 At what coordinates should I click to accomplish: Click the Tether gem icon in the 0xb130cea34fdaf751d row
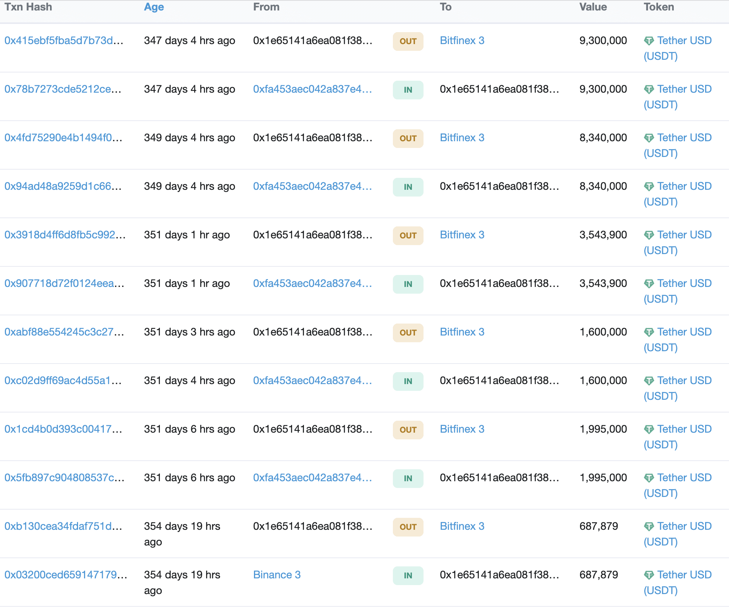[649, 526]
